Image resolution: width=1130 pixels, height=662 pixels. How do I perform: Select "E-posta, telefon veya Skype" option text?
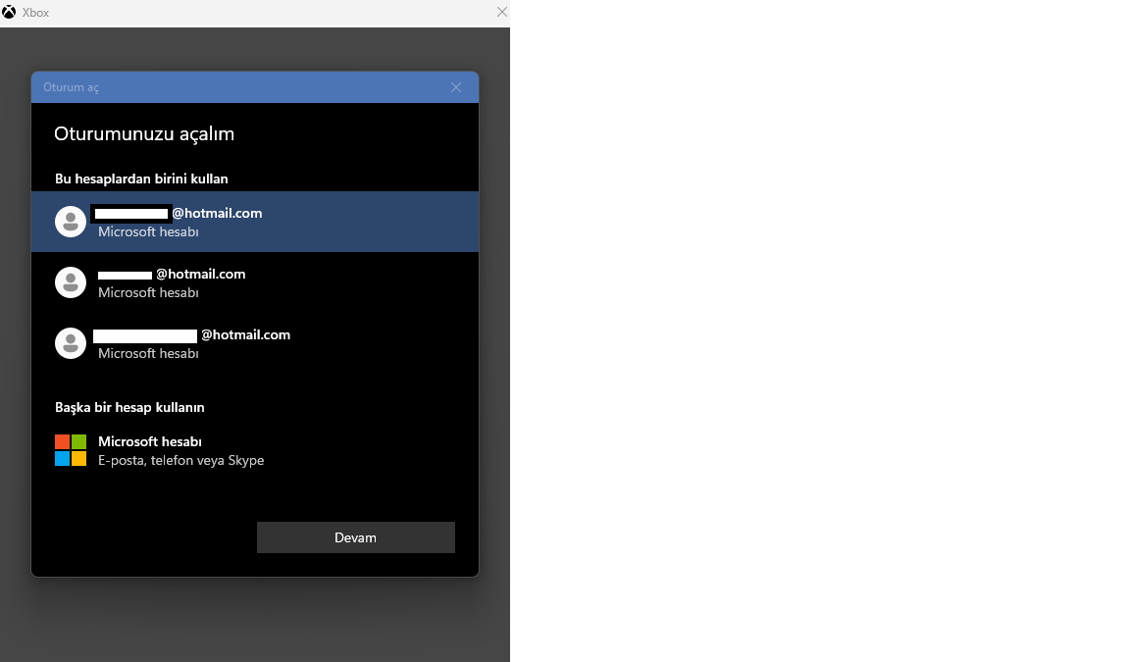click(x=180, y=460)
